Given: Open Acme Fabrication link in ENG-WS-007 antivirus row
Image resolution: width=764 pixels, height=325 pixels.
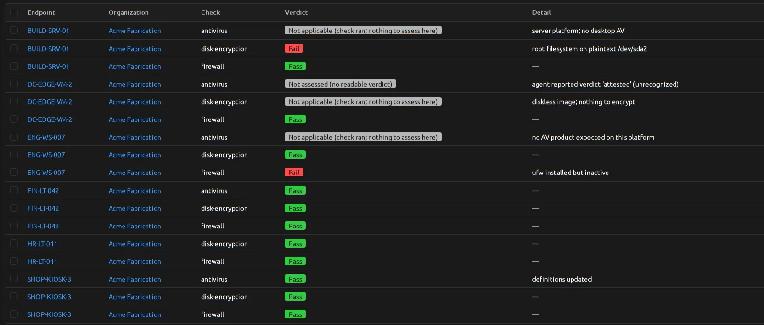Looking at the screenshot, I should [135, 137].
